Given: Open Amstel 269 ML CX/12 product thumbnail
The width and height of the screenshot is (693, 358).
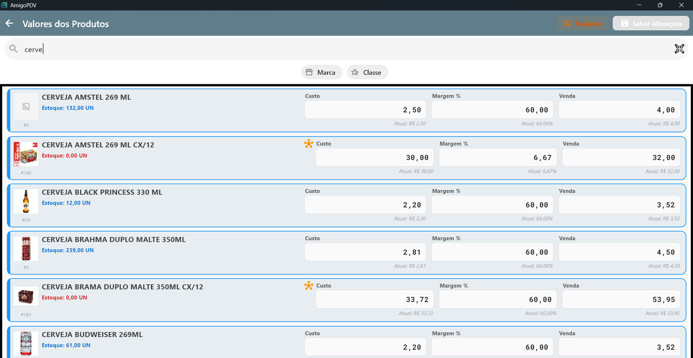Looking at the screenshot, I should [x=26, y=154].
